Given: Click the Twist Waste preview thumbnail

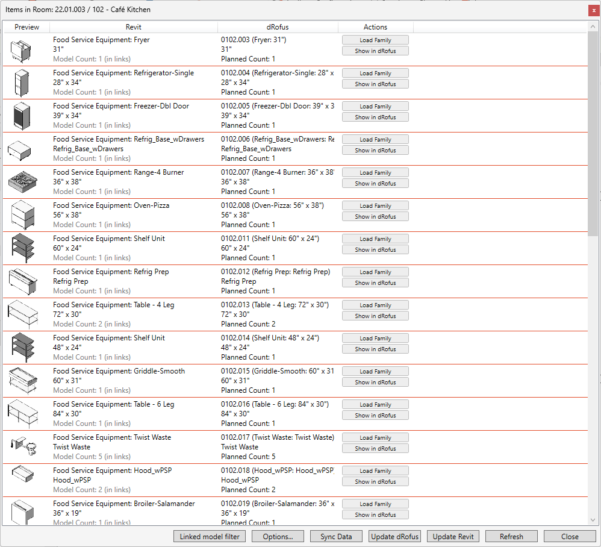Looking at the screenshot, I should point(22,447).
